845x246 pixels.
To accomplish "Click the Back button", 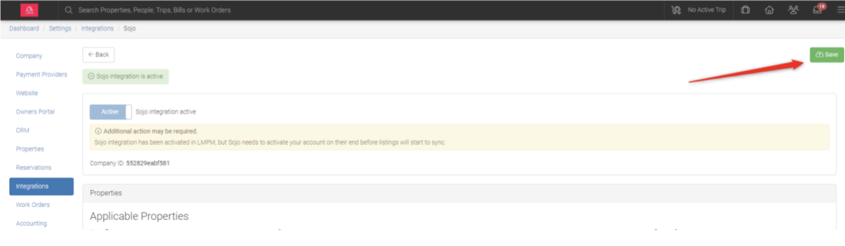I will pos(98,55).
